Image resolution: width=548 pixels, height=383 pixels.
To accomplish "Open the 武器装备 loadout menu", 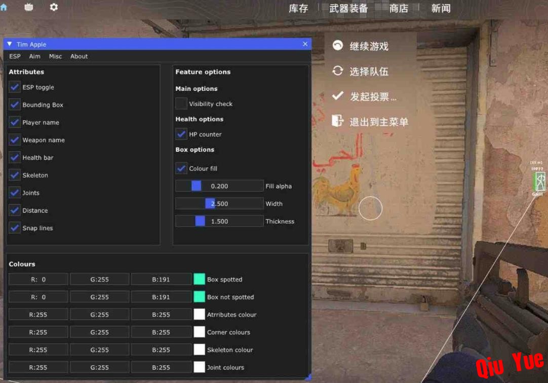I will click(x=348, y=9).
